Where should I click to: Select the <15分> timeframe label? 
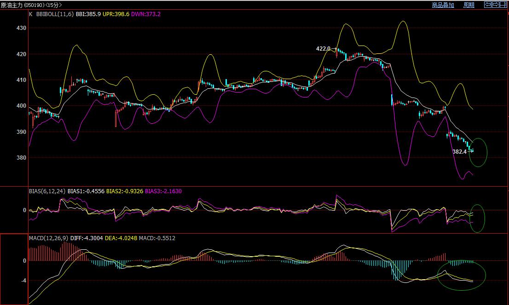pyautogui.click(x=54, y=5)
